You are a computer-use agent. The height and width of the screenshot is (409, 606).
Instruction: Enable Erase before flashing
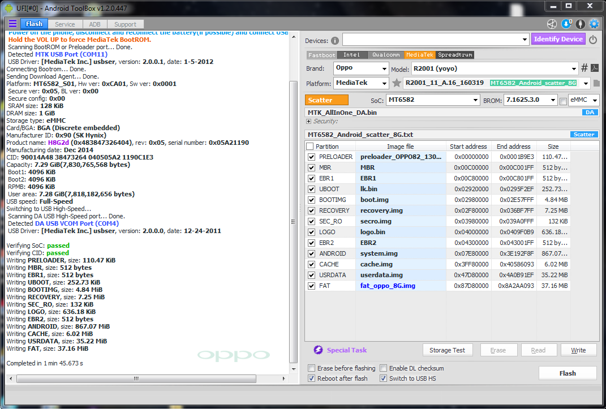coord(311,368)
